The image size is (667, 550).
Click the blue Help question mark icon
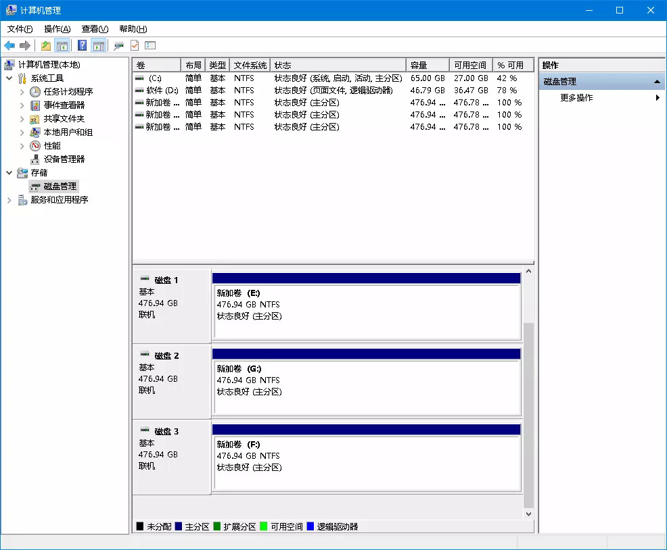(x=82, y=45)
